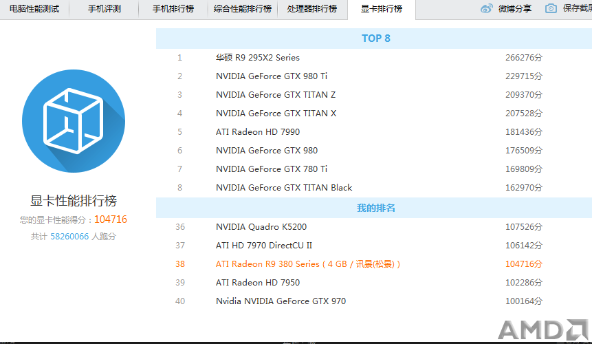Viewport: 592px width, 344px height.
Task: Select the 显卡排行榜 tab
Action: (382, 9)
